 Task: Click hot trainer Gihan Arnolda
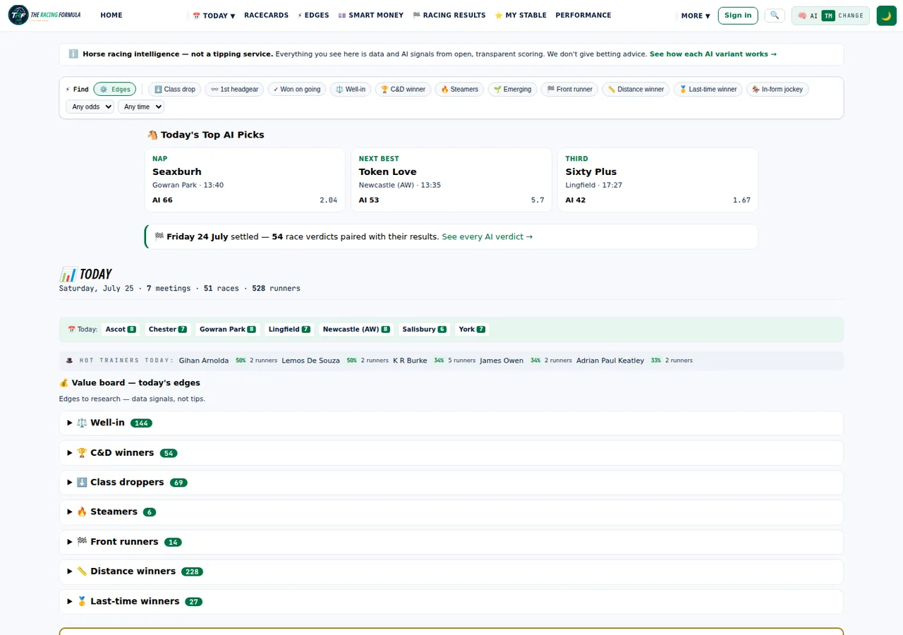click(204, 361)
